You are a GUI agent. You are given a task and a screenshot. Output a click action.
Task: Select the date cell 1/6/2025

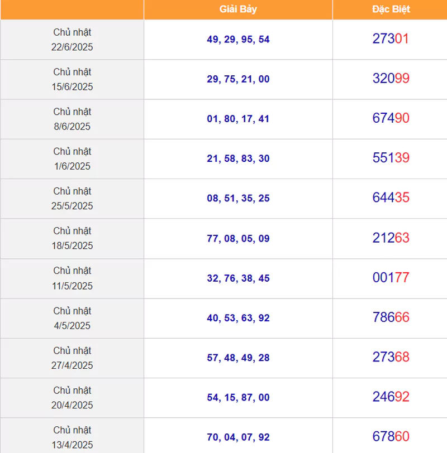click(72, 158)
